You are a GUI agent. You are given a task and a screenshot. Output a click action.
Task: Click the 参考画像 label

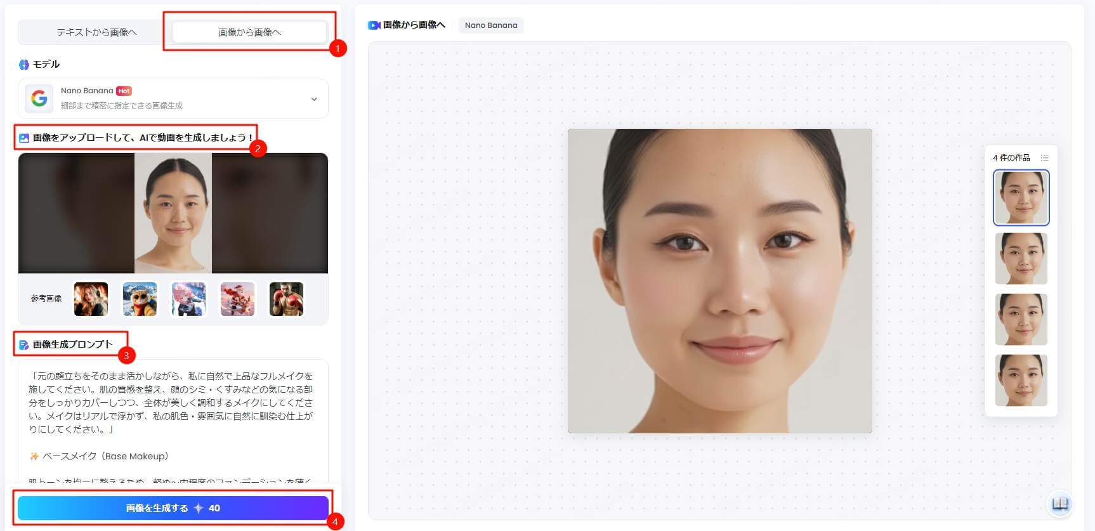(46, 299)
